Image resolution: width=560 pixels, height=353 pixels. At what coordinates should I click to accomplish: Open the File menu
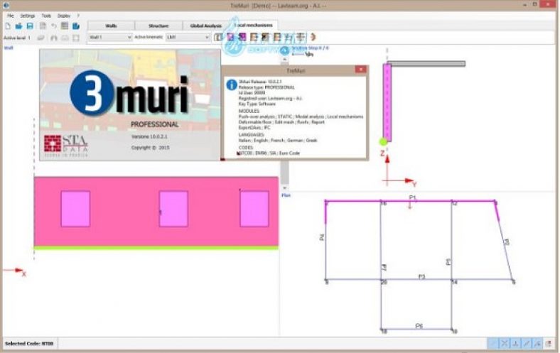click(x=11, y=16)
